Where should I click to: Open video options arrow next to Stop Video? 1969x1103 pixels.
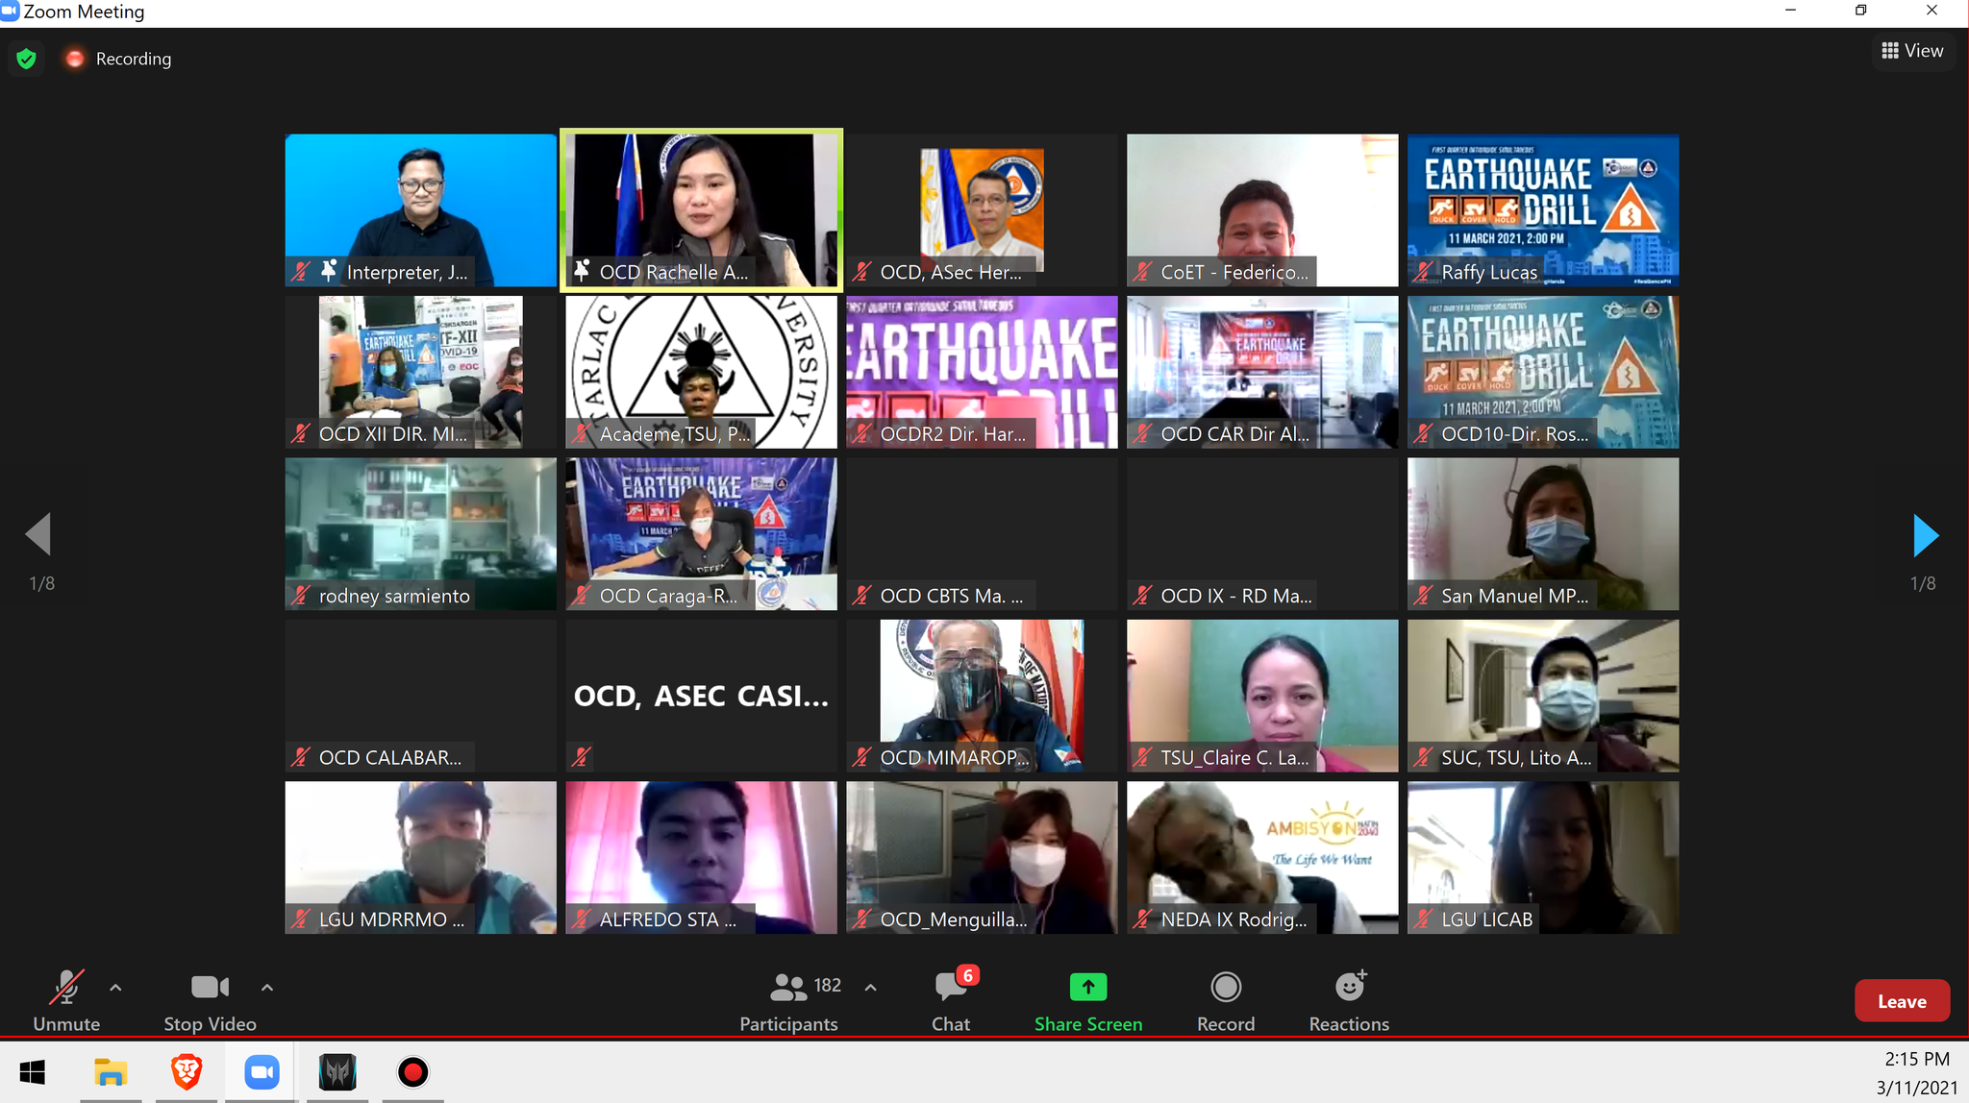coord(267,987)
